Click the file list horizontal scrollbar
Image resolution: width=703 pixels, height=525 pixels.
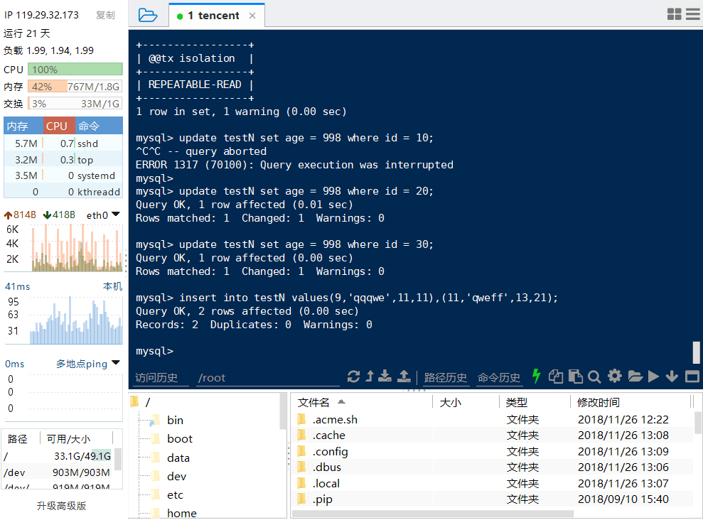[x=433, y=514]
